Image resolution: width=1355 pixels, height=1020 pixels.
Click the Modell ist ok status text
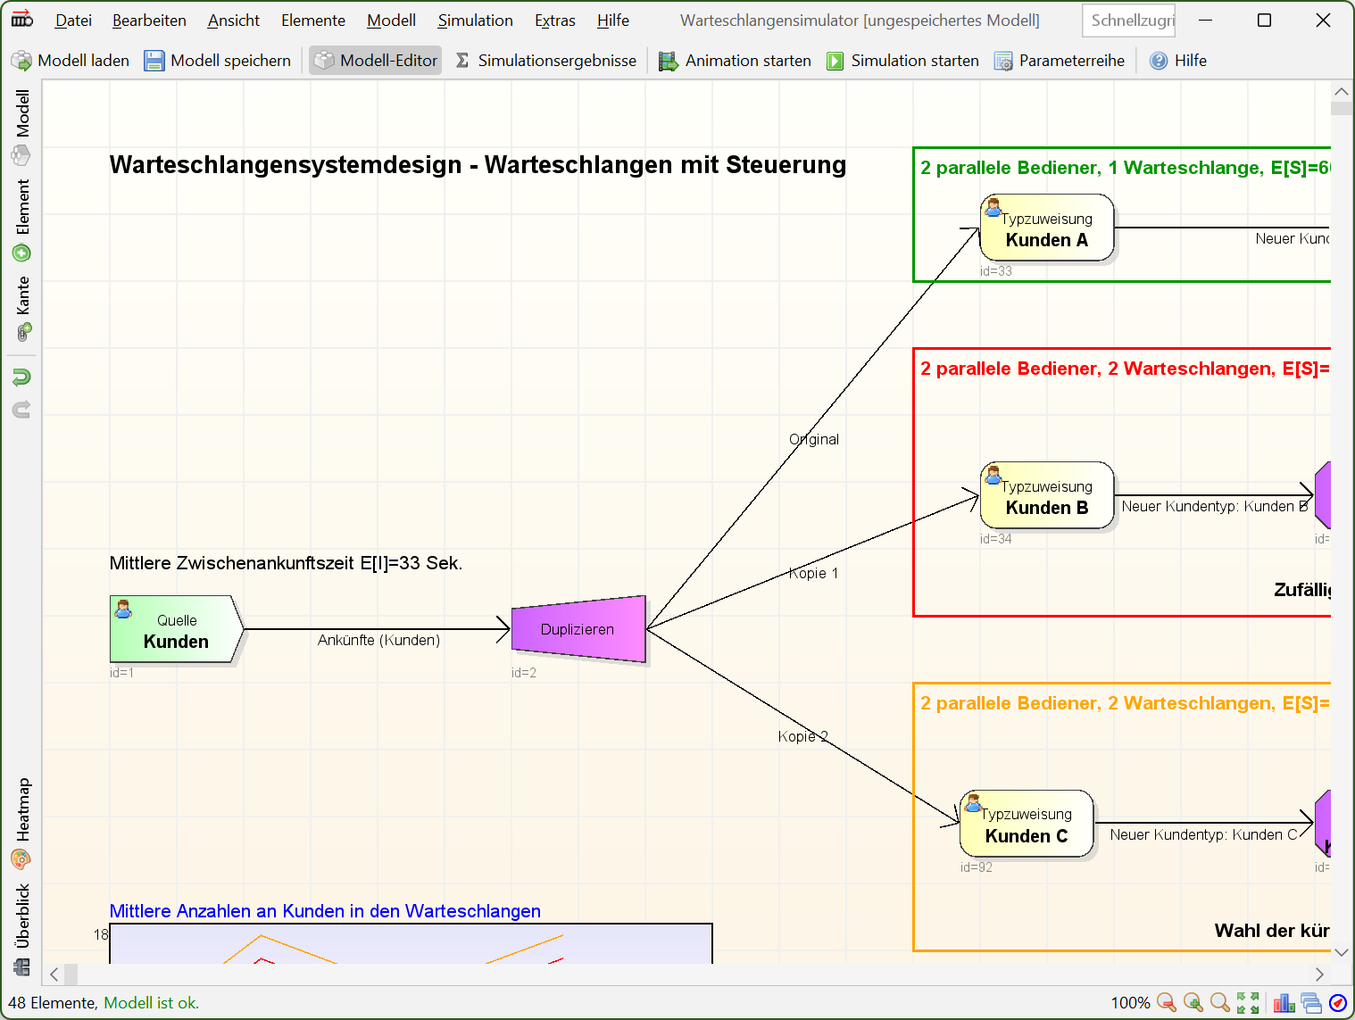click(x=151, y=1003)
